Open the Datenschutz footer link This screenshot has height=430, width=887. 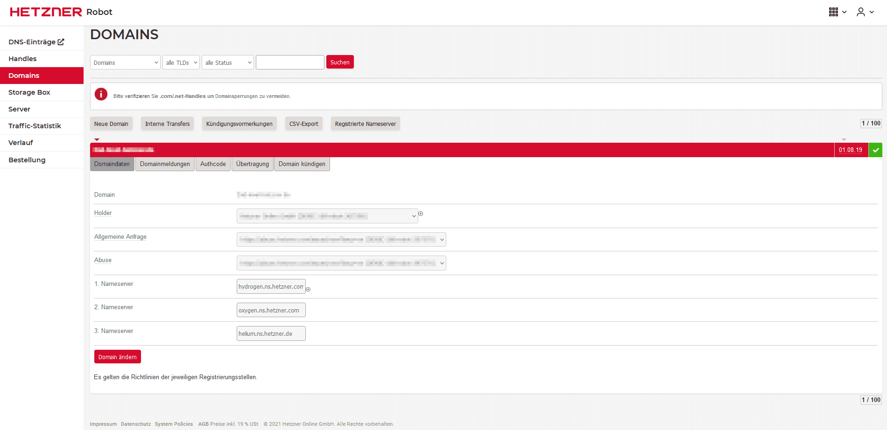tap(136, 424)
